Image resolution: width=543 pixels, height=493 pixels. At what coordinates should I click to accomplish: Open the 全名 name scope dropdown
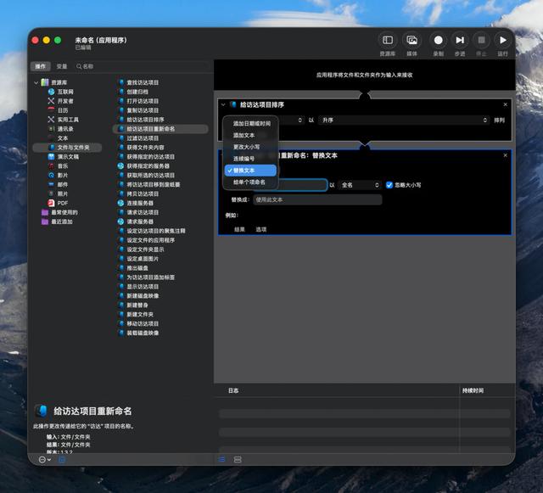(x=360, y=185)
